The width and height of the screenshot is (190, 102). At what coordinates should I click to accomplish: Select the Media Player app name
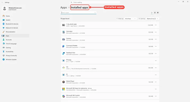click(70, 81)
